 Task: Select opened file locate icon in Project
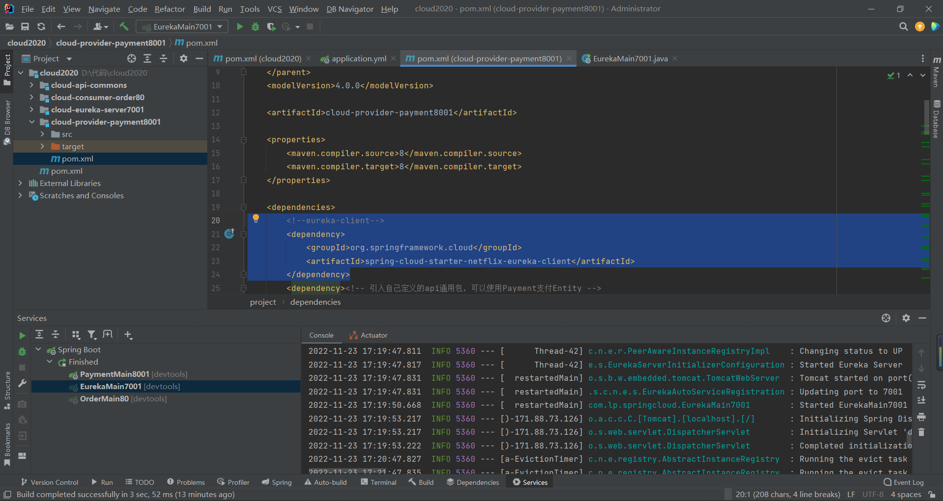click(132, 58)
